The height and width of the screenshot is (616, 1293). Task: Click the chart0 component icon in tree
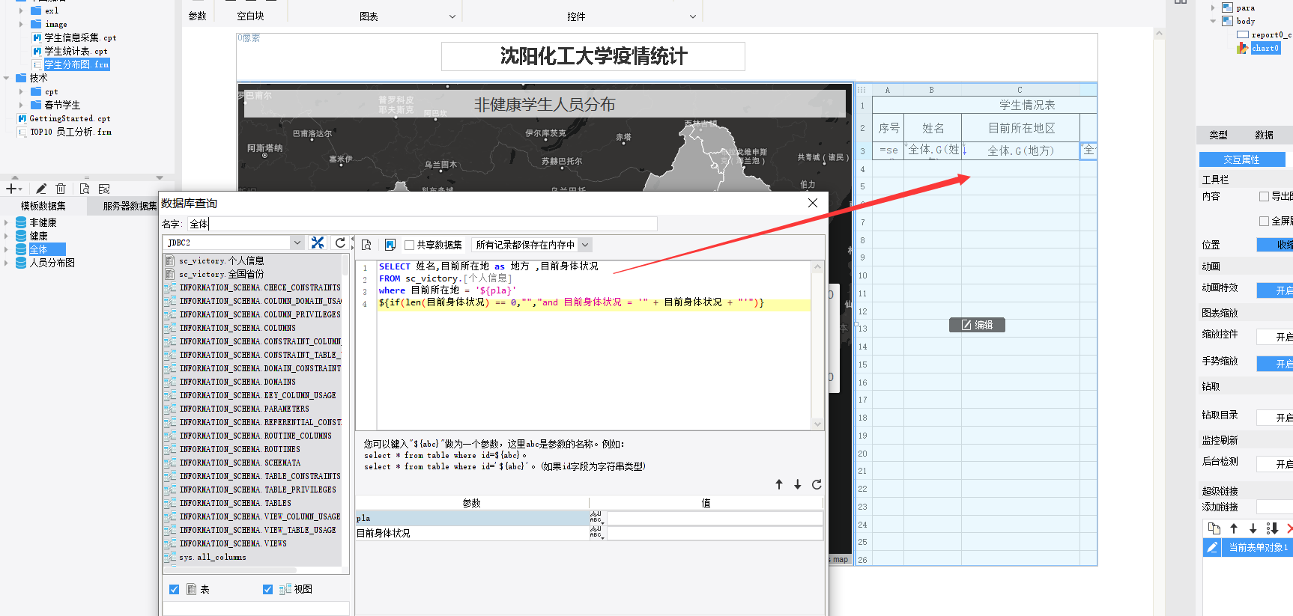[1242, 48]
